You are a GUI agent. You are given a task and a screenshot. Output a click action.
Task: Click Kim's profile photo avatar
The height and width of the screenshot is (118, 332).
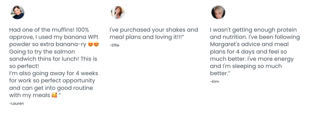pyautogui.click(x=218, y=12)
